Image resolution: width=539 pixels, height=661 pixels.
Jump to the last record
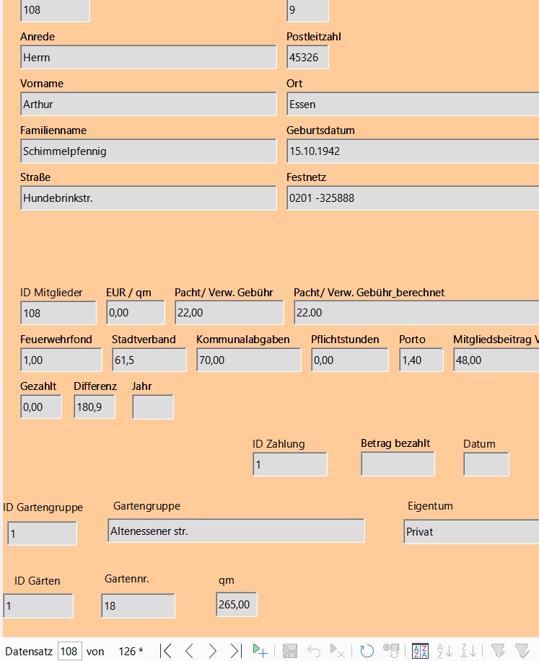[x=235, y=651]
